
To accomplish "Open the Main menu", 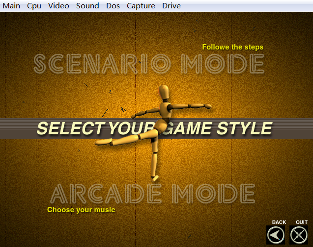I will click(11, 6).
